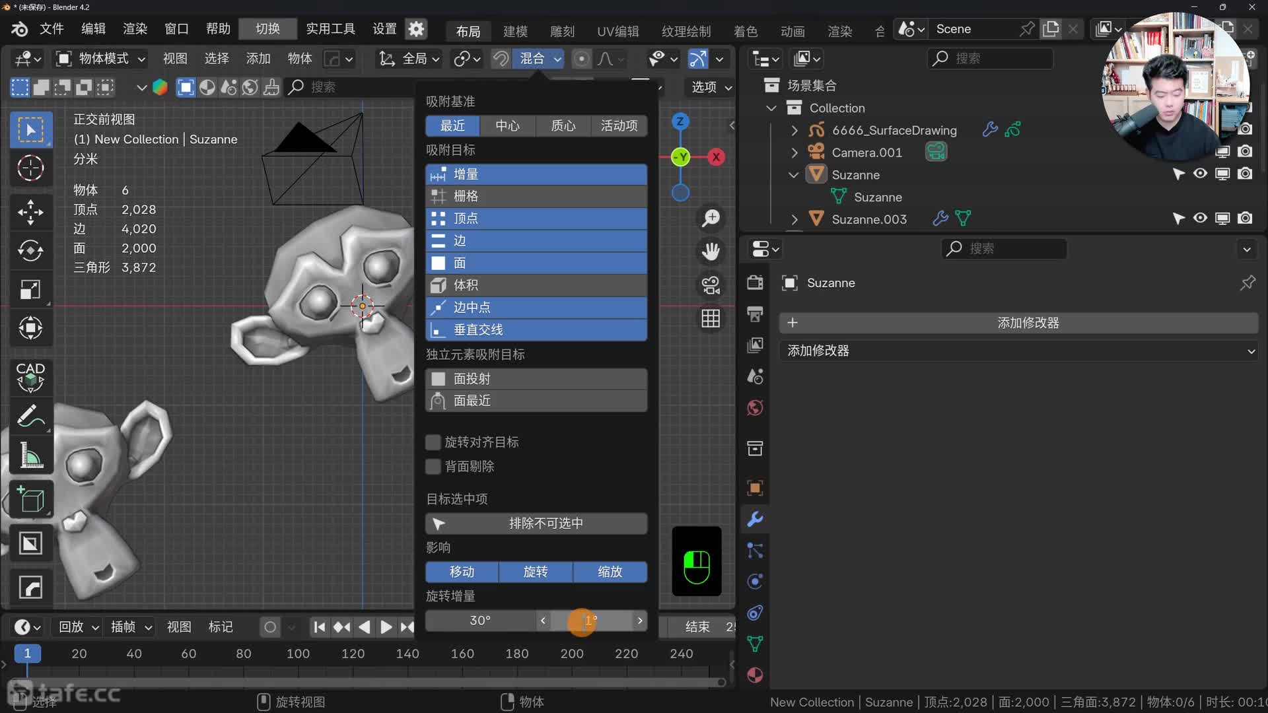Select the Rotate tool in the toolbar
Image resolution: width=1268 pixels, height=713 pixels.
(x=30, y=251)
